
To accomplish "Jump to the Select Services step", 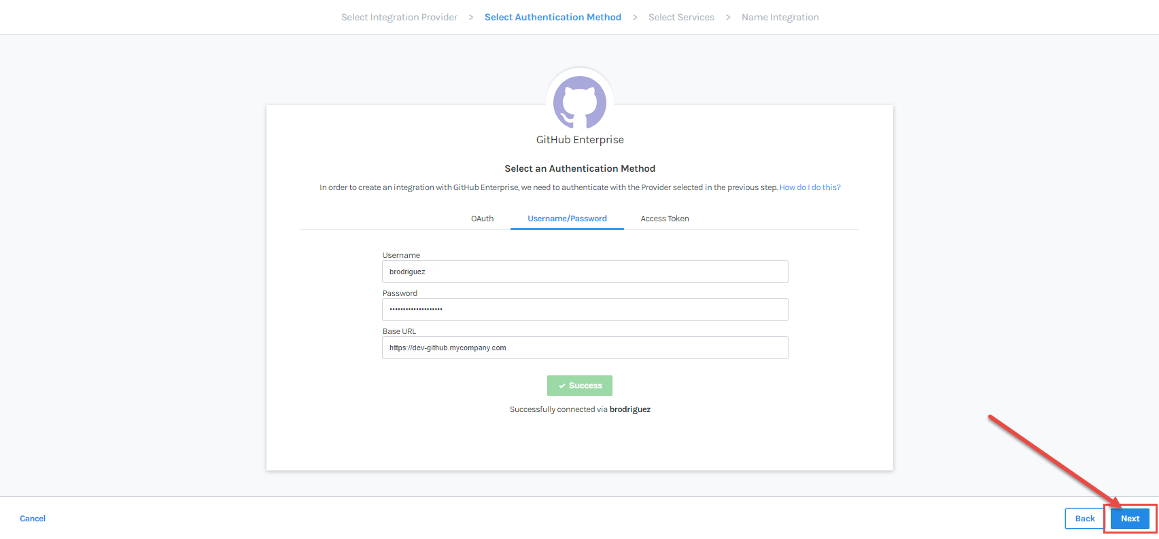I will [x=681, y=17].
